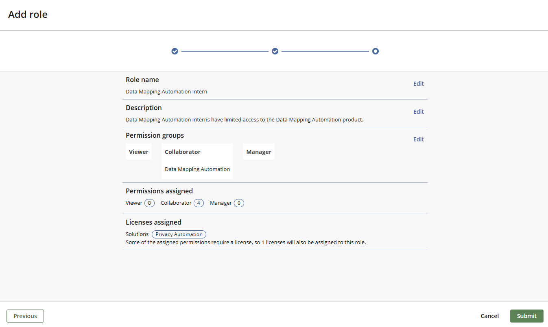Click the first completed step checkmark icon
Viewport: 548px width, 327px height.
pos(175,51)
